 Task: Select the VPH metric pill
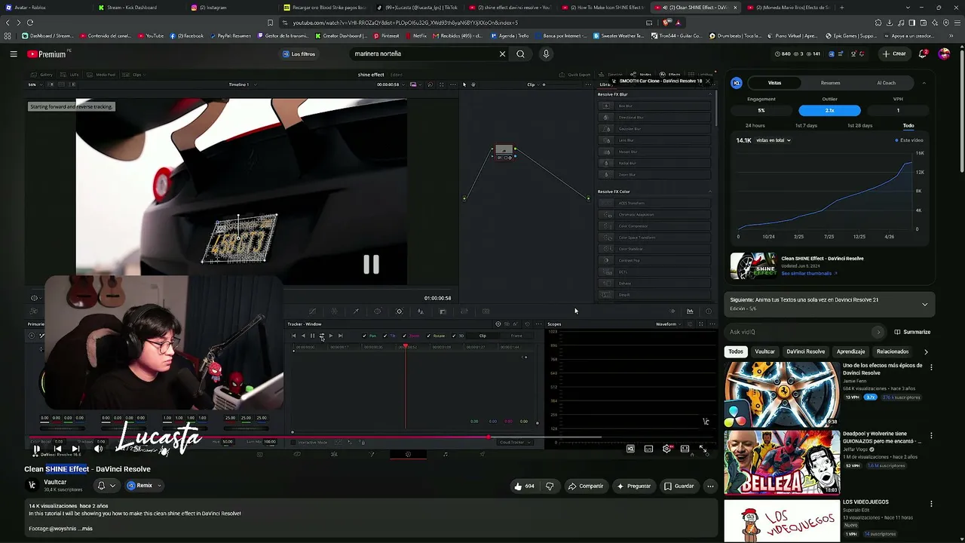coord(898,111)
